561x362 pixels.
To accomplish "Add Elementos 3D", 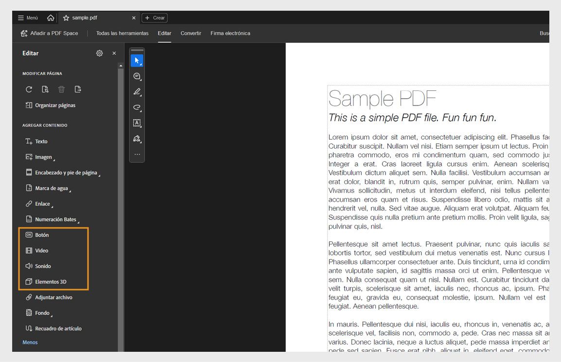I will 46,281.
